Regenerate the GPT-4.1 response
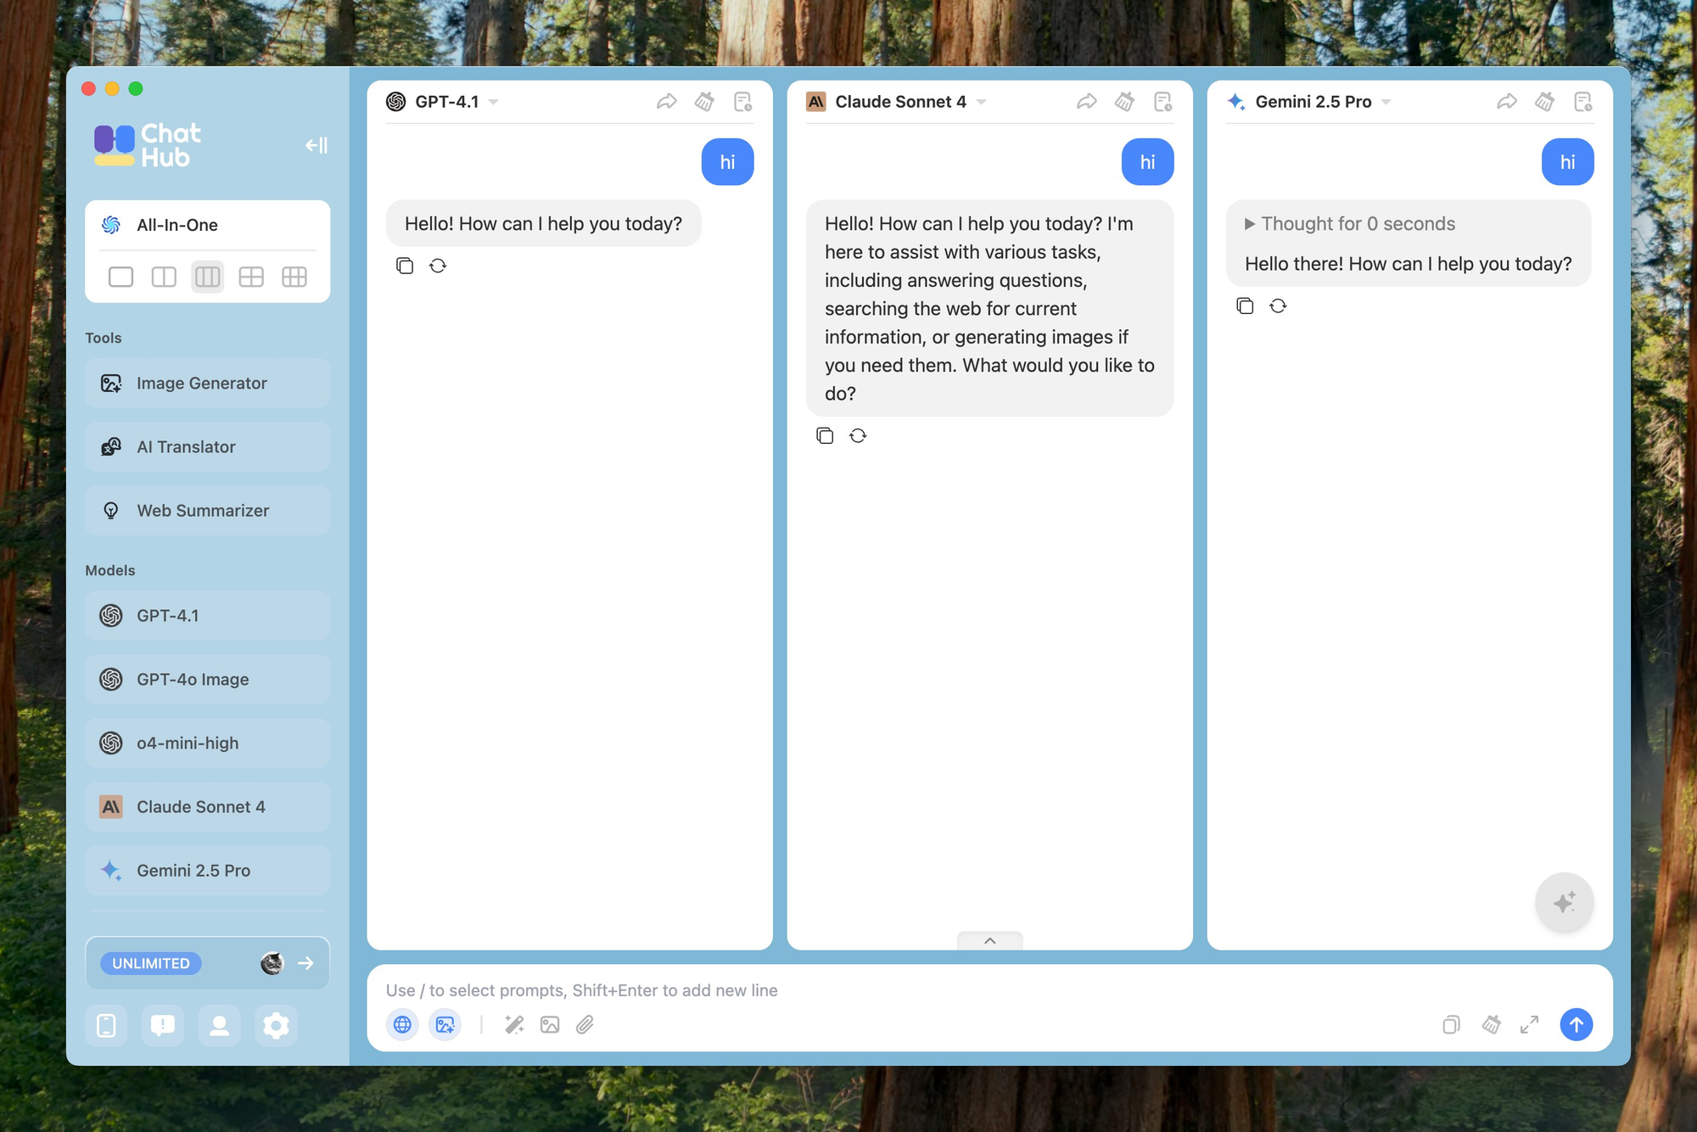 [x=438, y=266]
